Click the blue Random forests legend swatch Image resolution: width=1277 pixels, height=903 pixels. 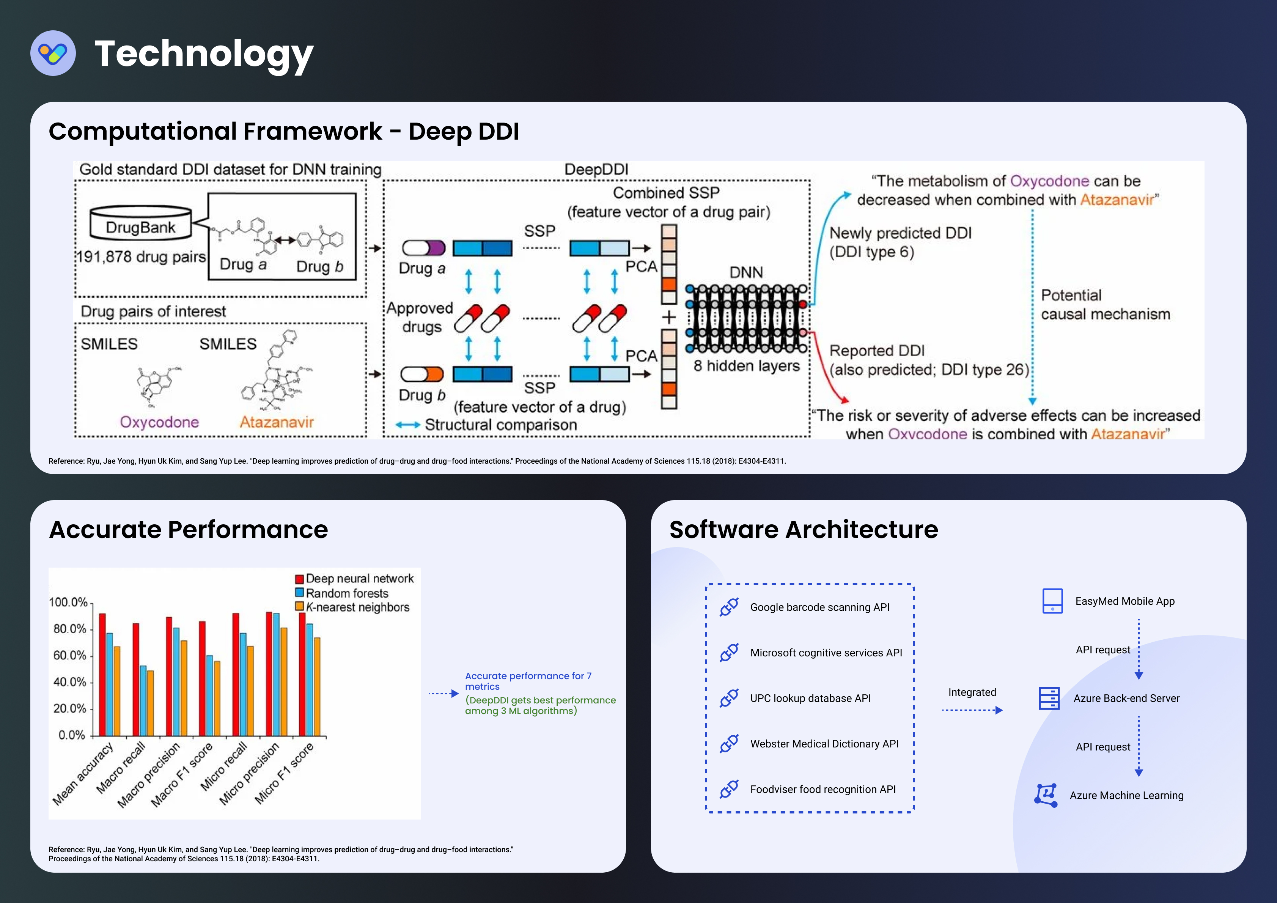[299, 593]
